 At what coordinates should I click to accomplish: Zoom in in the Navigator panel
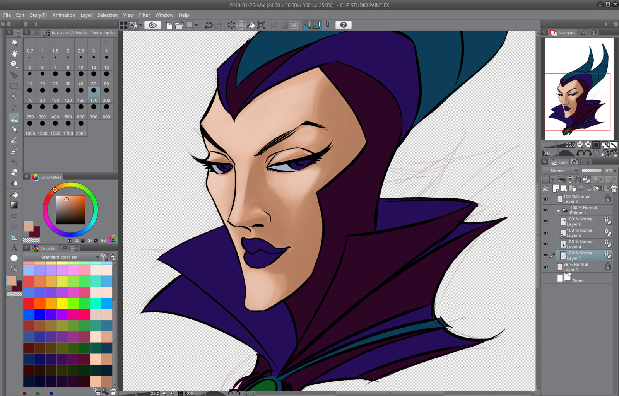pyautogui.click(x=588, y=145)
